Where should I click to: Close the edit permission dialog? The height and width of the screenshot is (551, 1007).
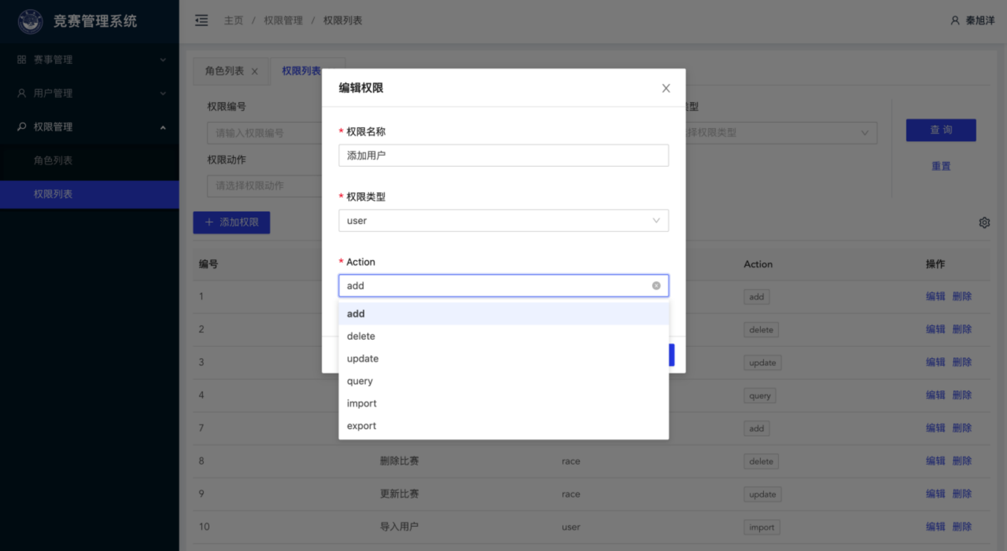(x=666, y=88)
